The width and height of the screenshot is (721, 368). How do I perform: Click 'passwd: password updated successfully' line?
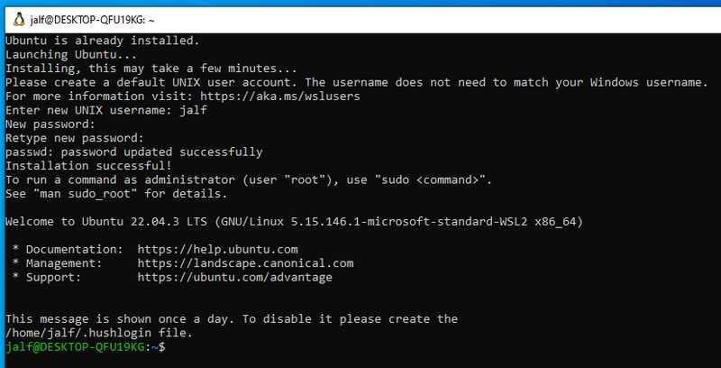point(133,152)
